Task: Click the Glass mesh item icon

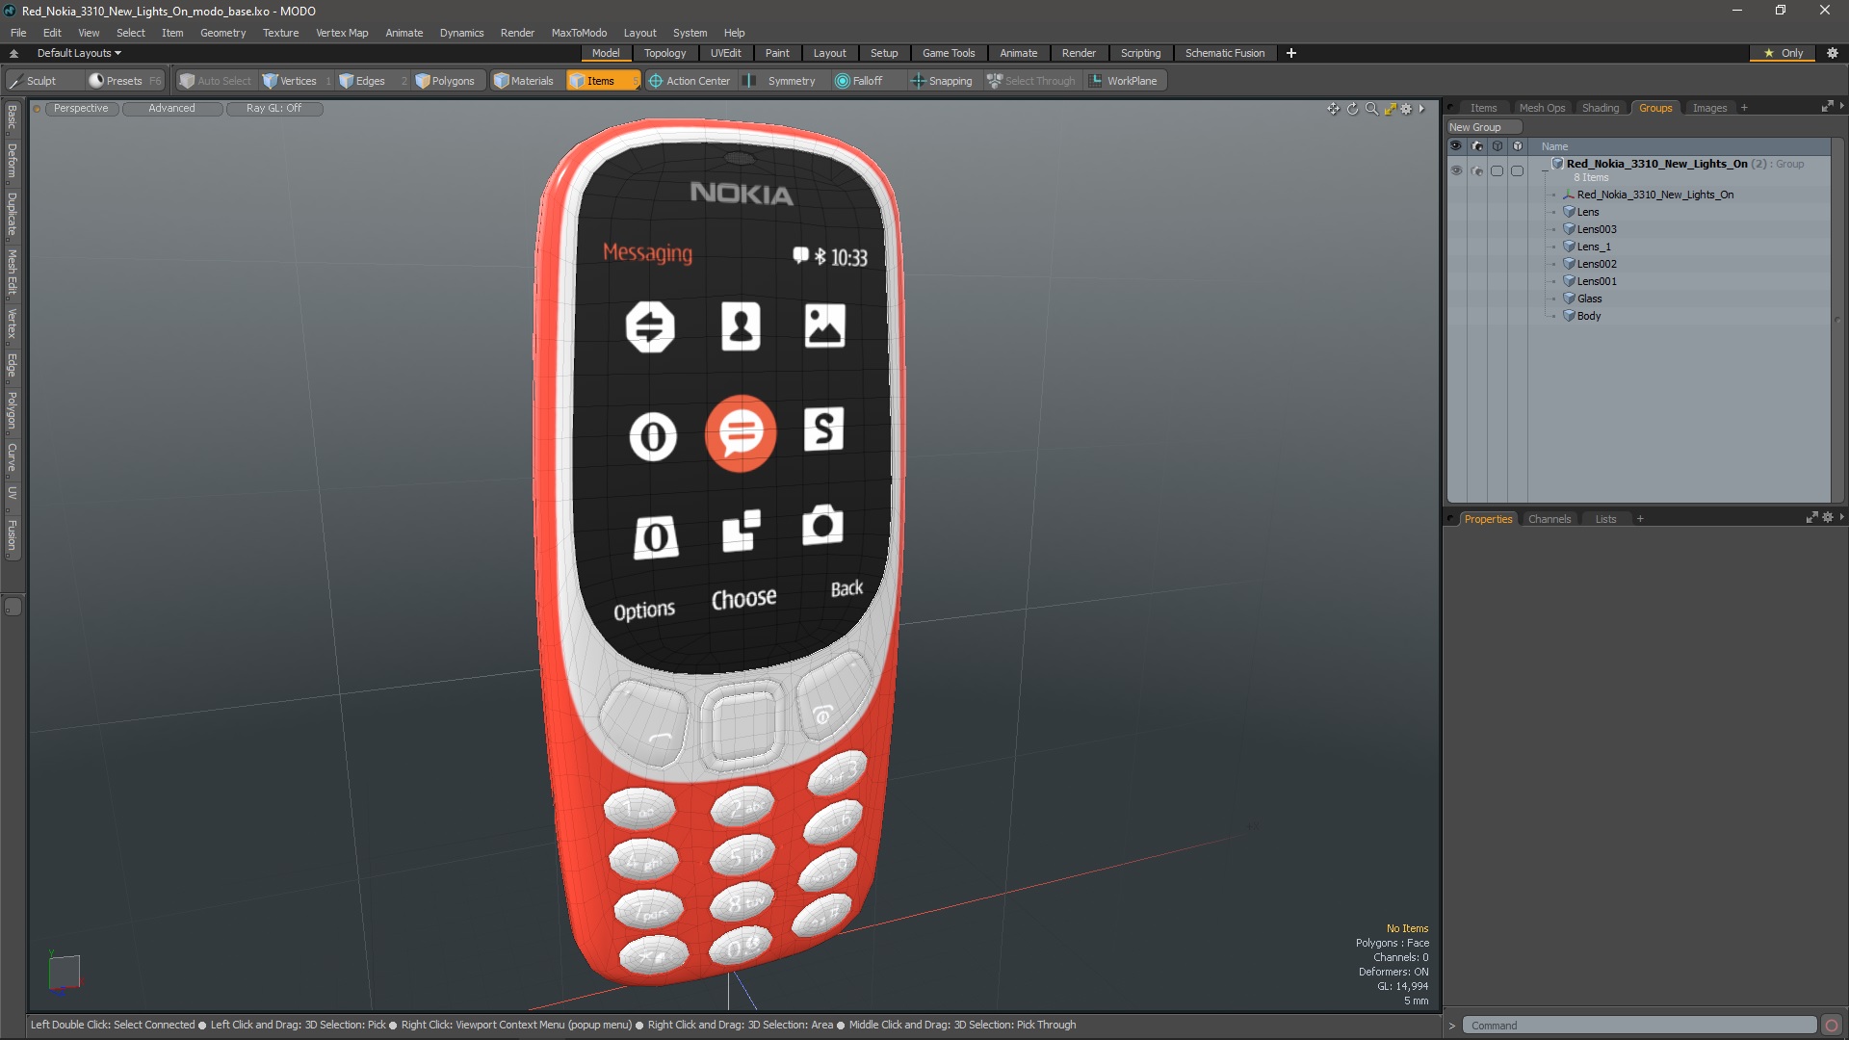Action: (x=1569, y=299)
